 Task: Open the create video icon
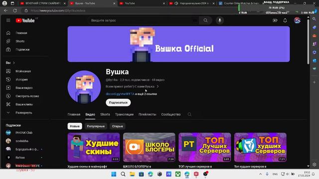(275, 20)
